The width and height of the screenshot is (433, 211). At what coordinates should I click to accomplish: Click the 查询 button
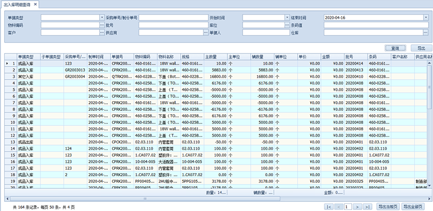(x=395, y=48)
